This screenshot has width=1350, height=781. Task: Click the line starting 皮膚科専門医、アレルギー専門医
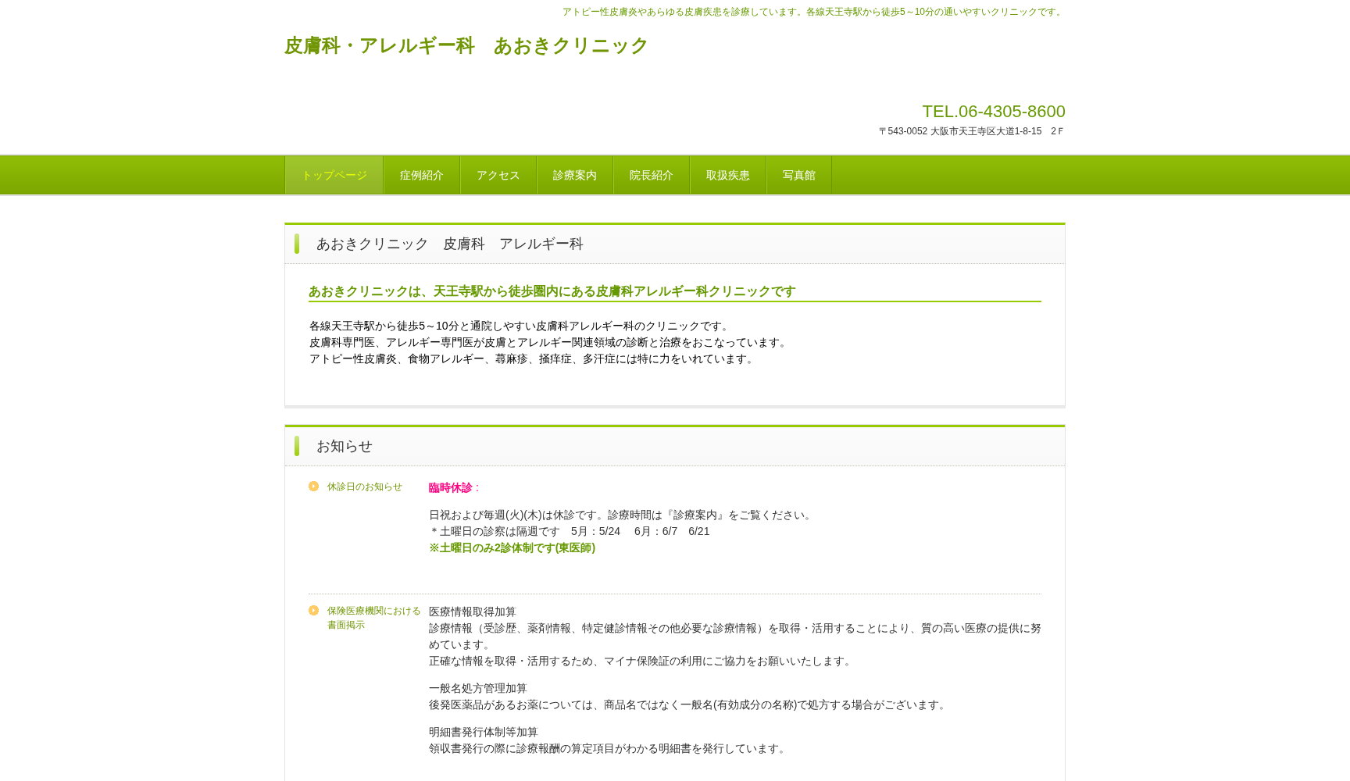click(549, 342)
